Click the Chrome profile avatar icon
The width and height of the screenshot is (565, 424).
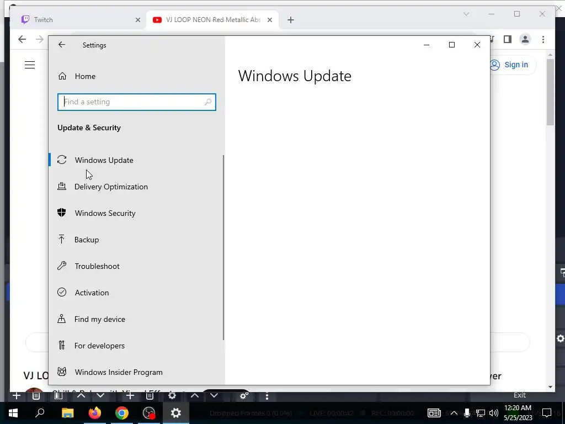point(525,39)
